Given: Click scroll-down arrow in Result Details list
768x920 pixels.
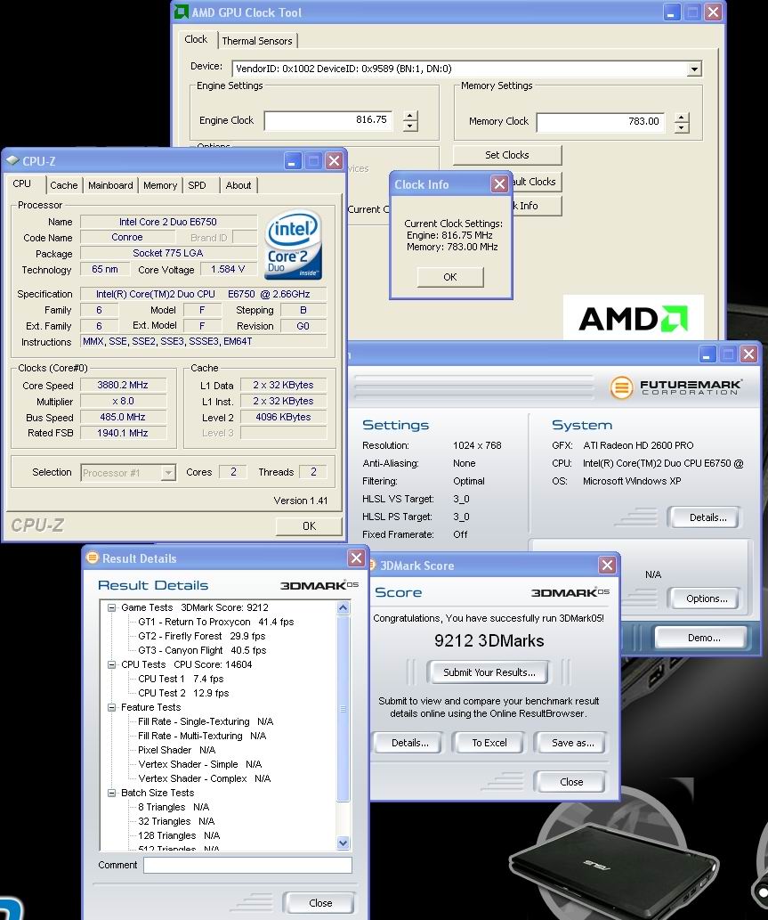Looking at the screenshot, I should (343, 843).
